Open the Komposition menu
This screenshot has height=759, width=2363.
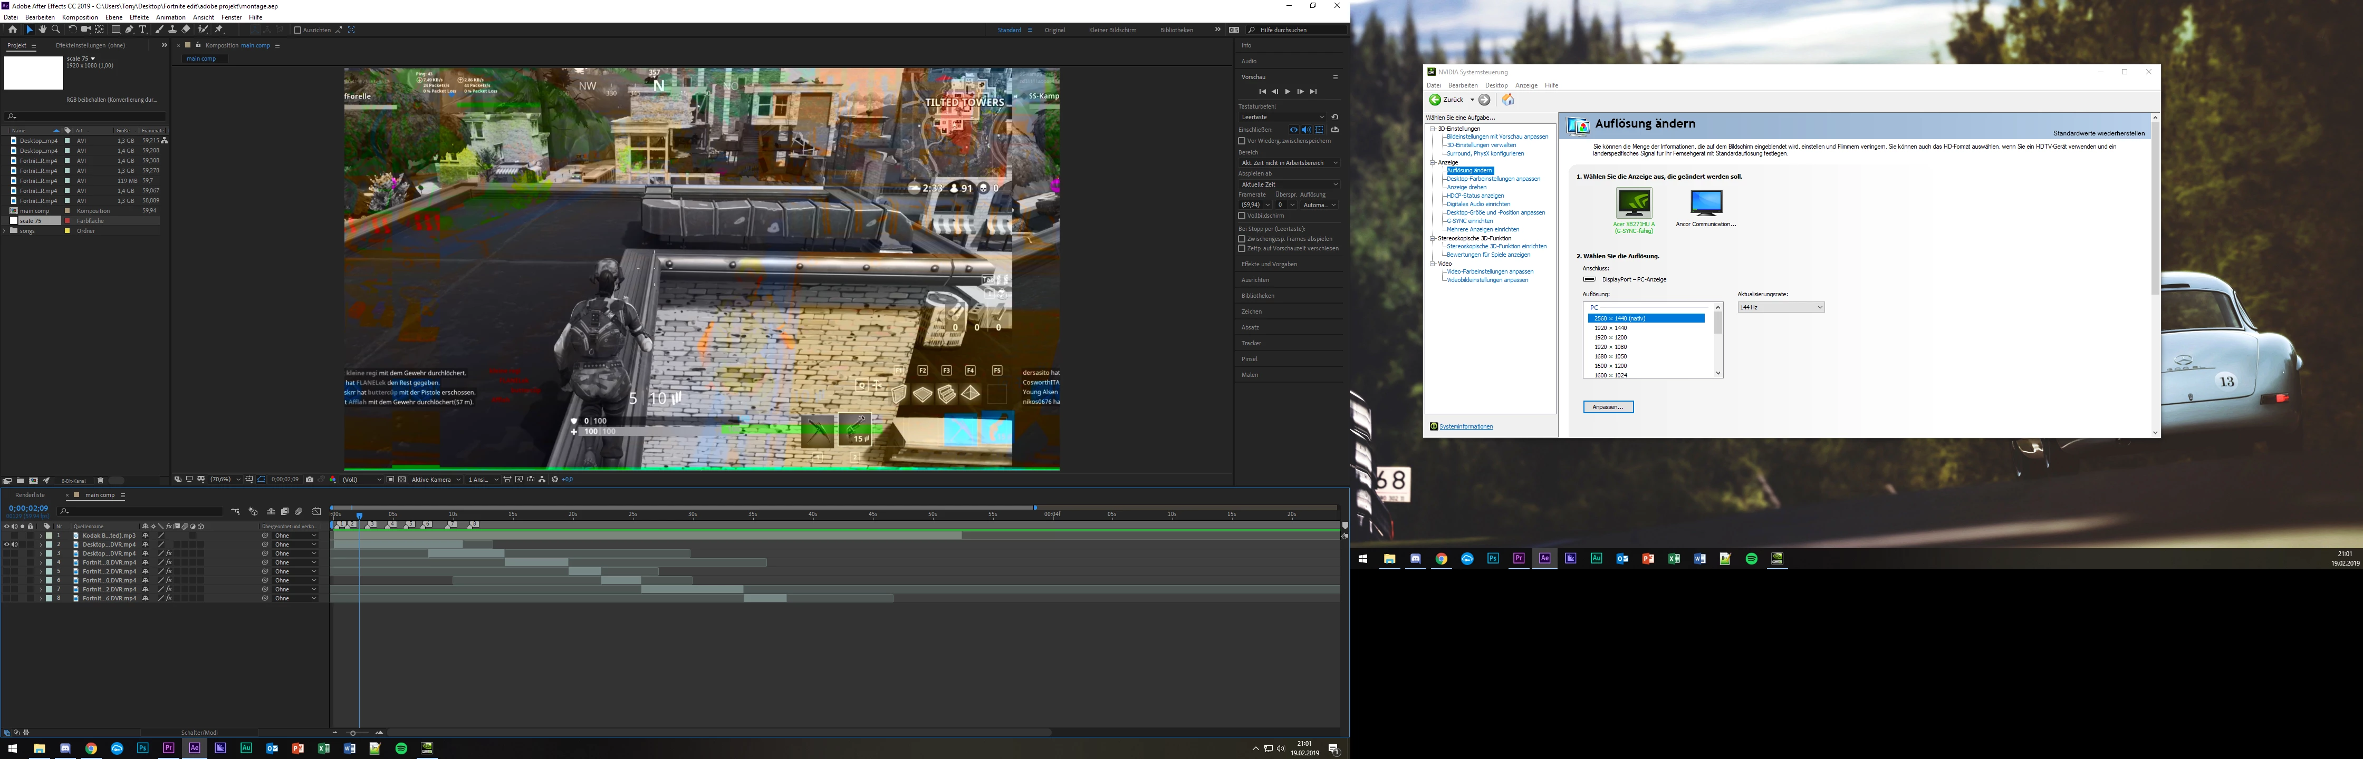(x=80, y=17)
